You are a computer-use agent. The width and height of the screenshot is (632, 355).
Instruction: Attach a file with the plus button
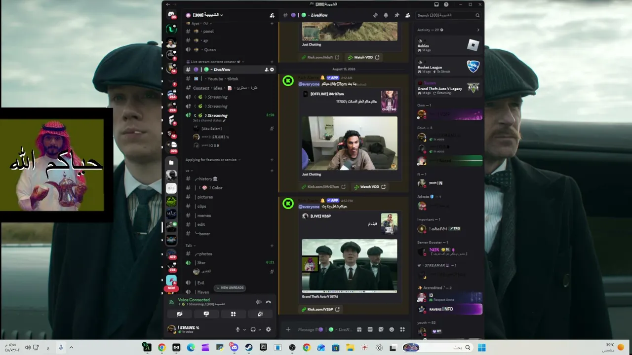[x=288, y=329]
